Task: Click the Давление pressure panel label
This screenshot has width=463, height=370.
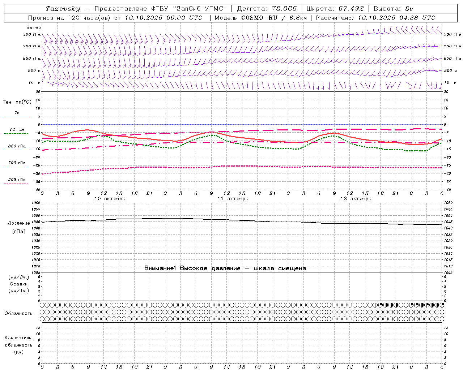Action: click(19, 223)
